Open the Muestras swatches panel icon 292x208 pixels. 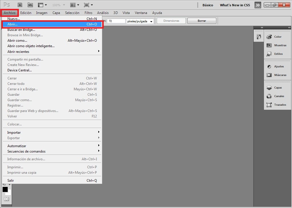point(269,45)
